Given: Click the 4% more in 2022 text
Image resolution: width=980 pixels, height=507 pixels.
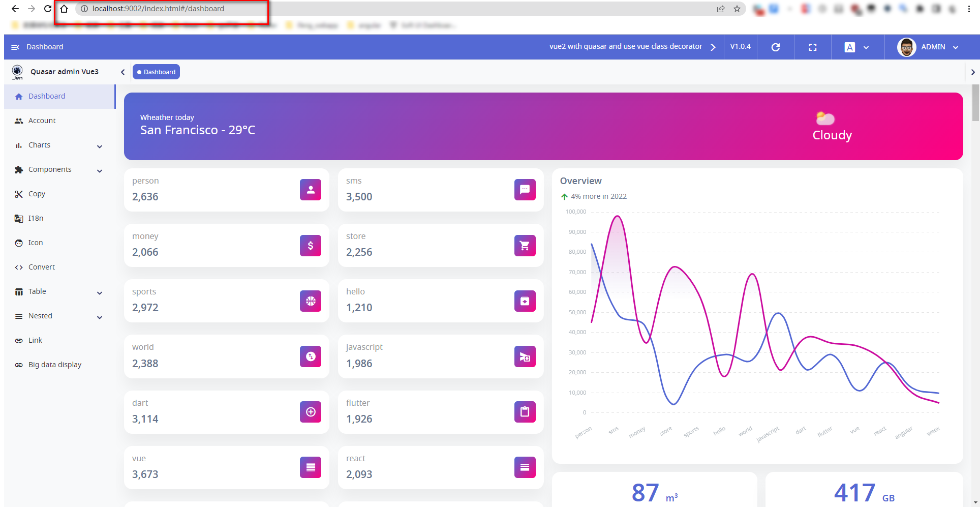Looking at the screenshot, I should coord(599,196).
